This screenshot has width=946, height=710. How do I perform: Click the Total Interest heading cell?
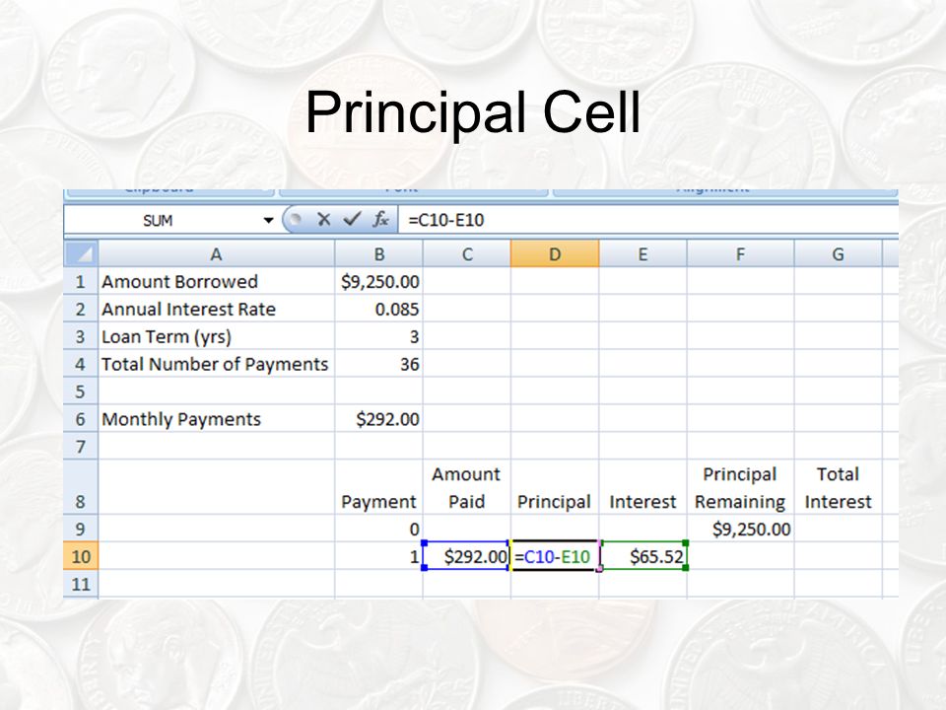839,487
